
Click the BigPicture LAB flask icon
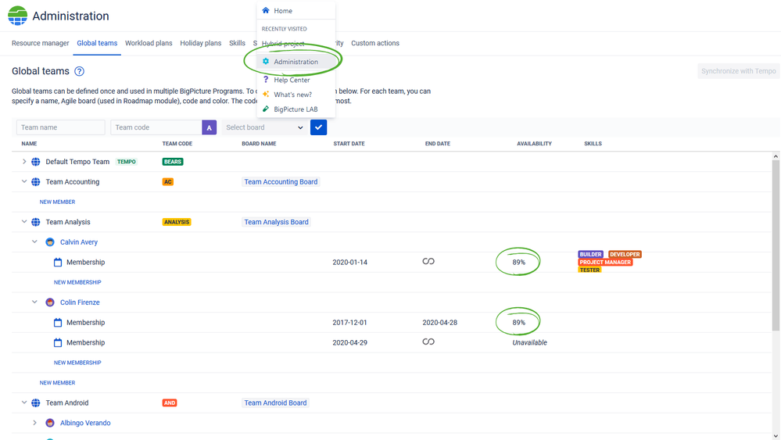click(x=266, y=109)
